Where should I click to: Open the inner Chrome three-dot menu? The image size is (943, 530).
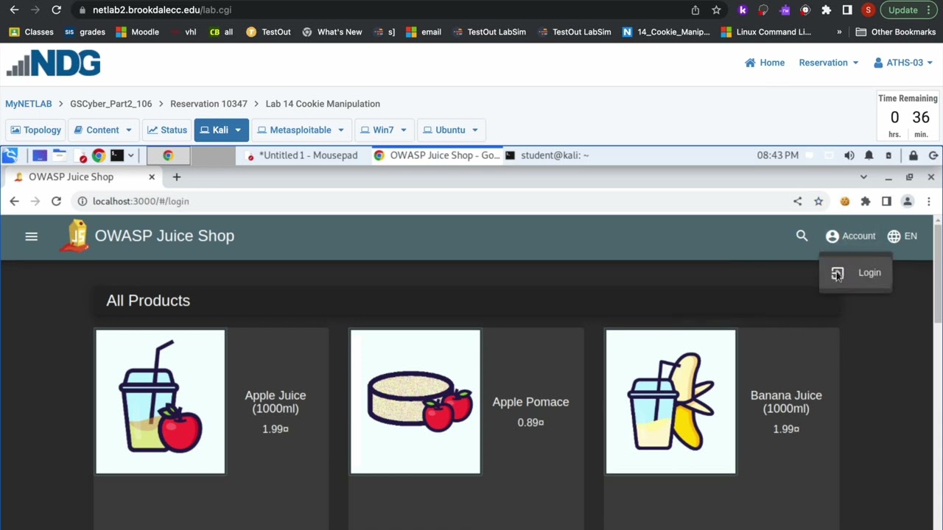click(929, 201)
